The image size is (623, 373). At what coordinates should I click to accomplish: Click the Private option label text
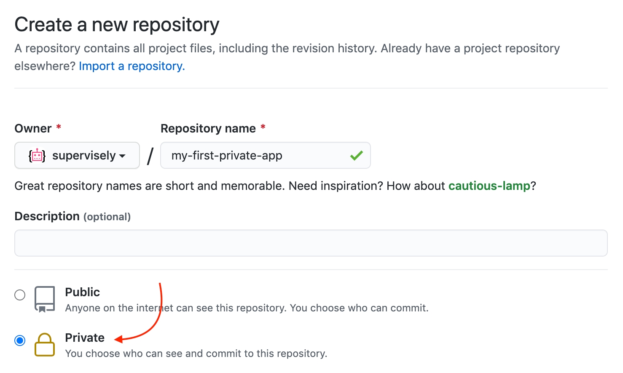click(85, 338)
